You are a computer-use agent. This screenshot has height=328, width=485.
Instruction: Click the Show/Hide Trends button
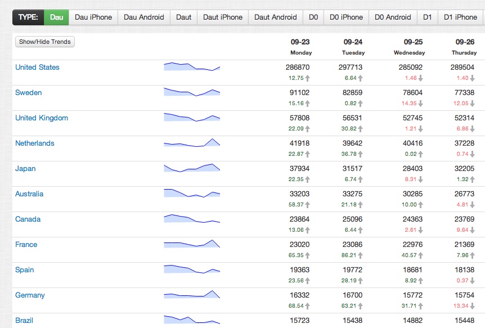(45, 42)
